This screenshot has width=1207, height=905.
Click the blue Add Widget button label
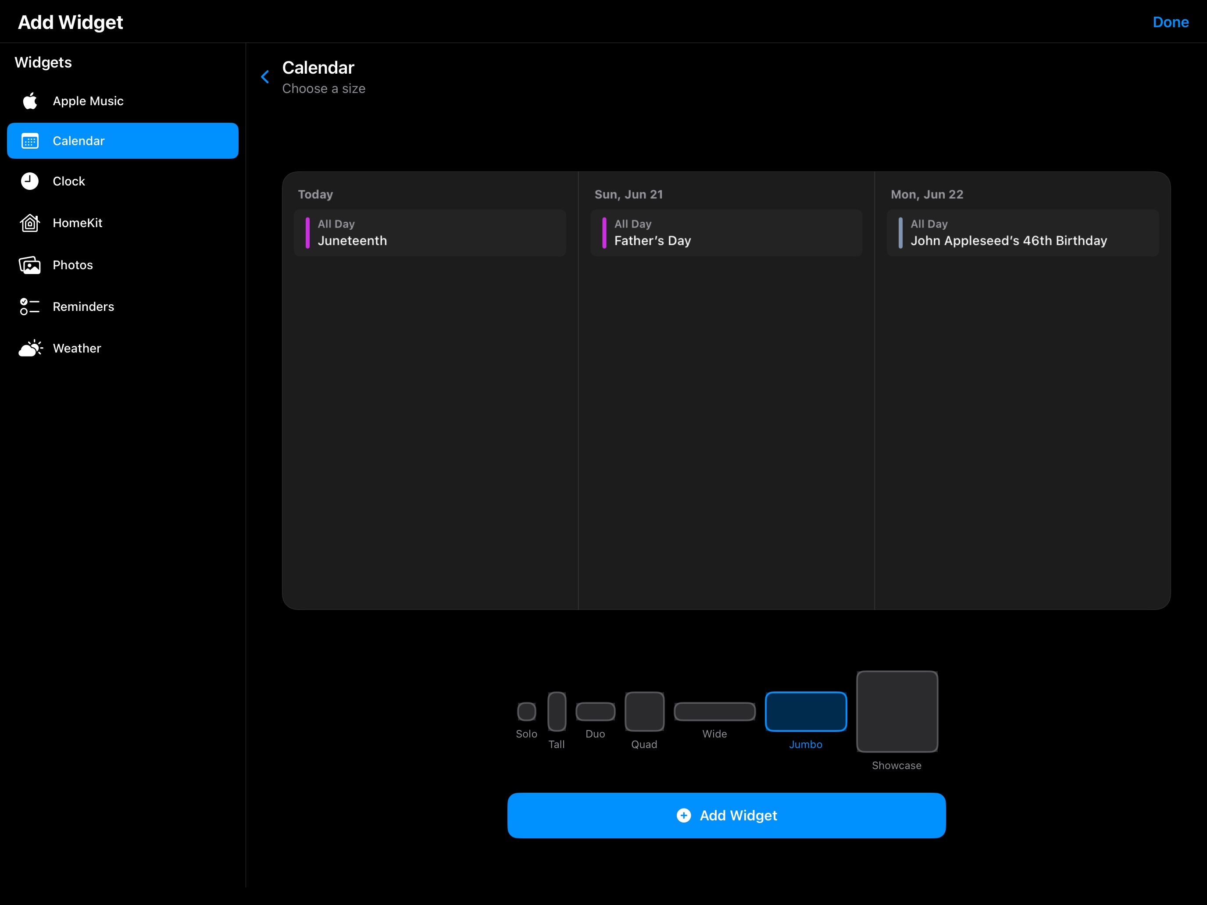coord(738,815)
